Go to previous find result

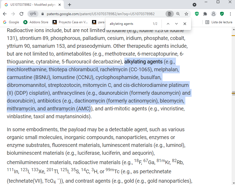click(x=168, y=24)
